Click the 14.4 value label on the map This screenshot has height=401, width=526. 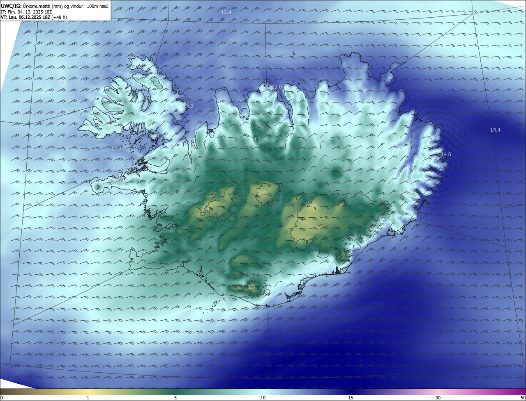pos(495,130)
